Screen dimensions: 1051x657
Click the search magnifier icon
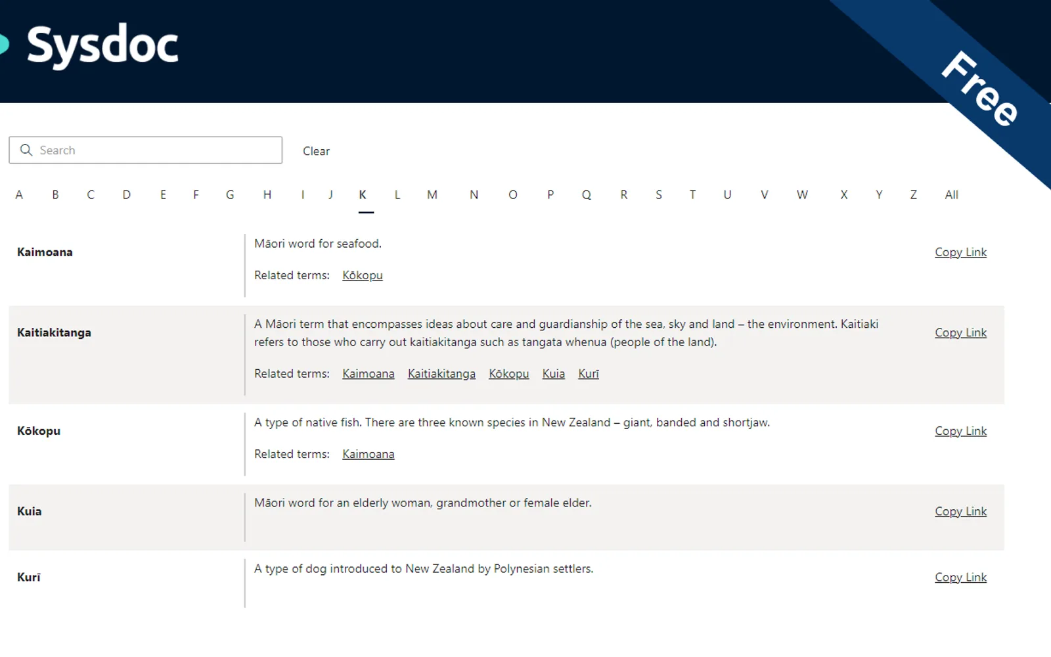[26, 150]
